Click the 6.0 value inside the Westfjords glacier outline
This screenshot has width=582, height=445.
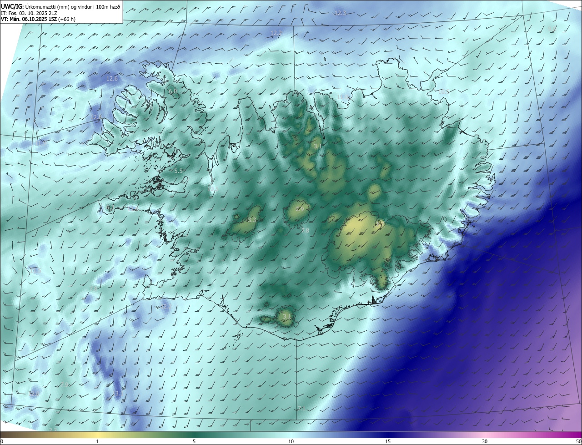pyautogui.click(x=173, y=91)
